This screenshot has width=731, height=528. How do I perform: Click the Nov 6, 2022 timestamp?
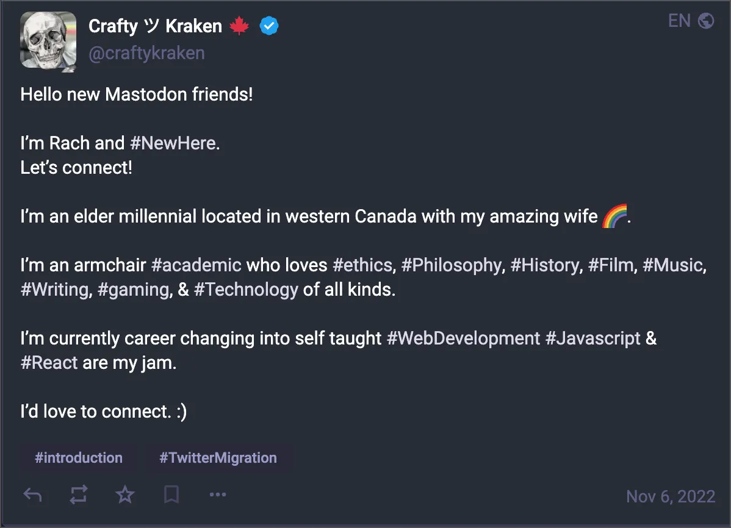[671, 496]
